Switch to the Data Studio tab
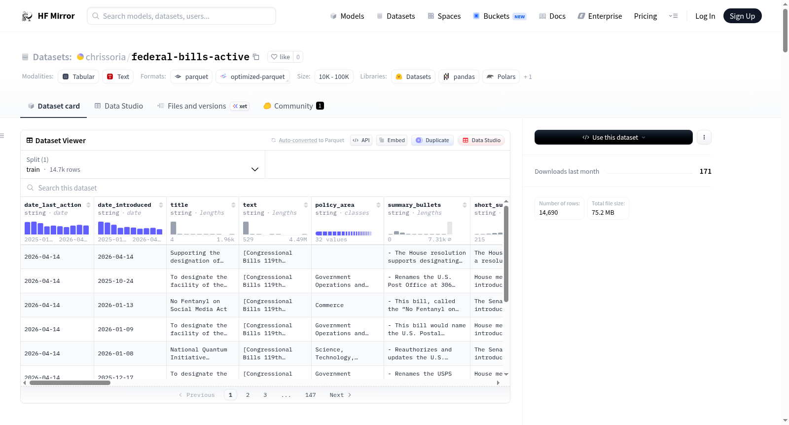The height and width of the screenshot is (425, 789). 119,106
